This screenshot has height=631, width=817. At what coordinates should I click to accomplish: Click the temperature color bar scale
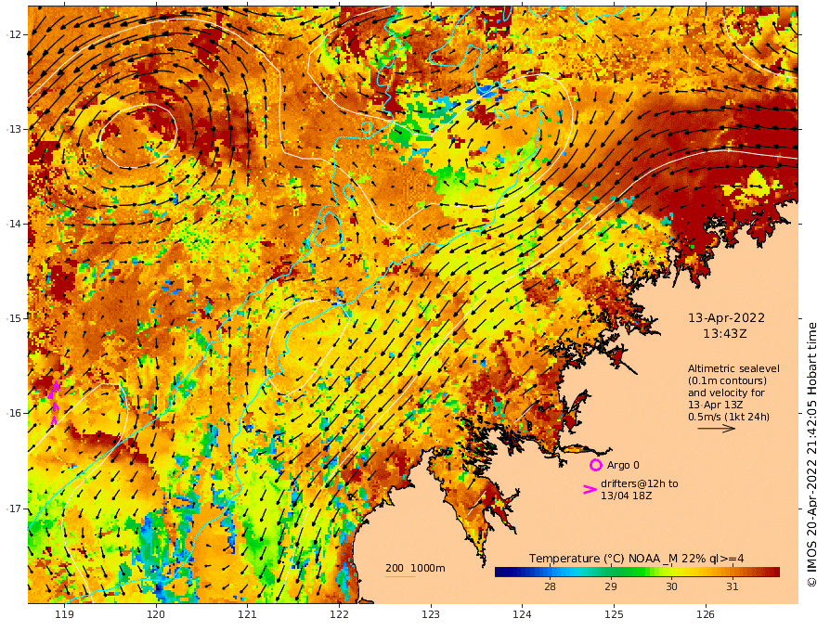[x=637, y=573]
